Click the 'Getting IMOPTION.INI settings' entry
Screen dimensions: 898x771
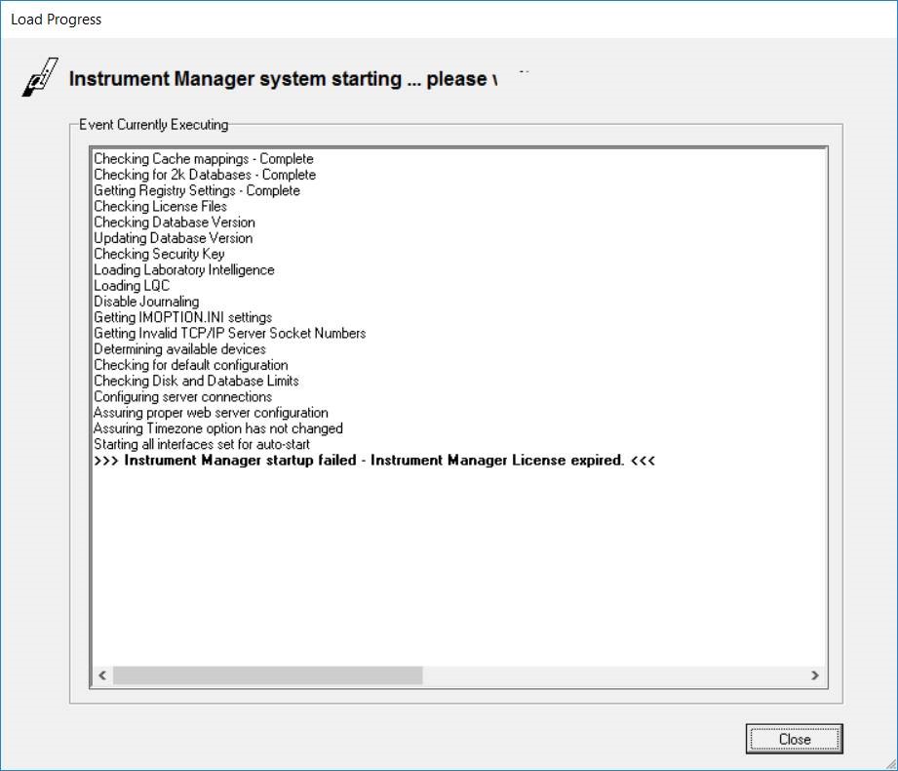(x=183, y=317)
